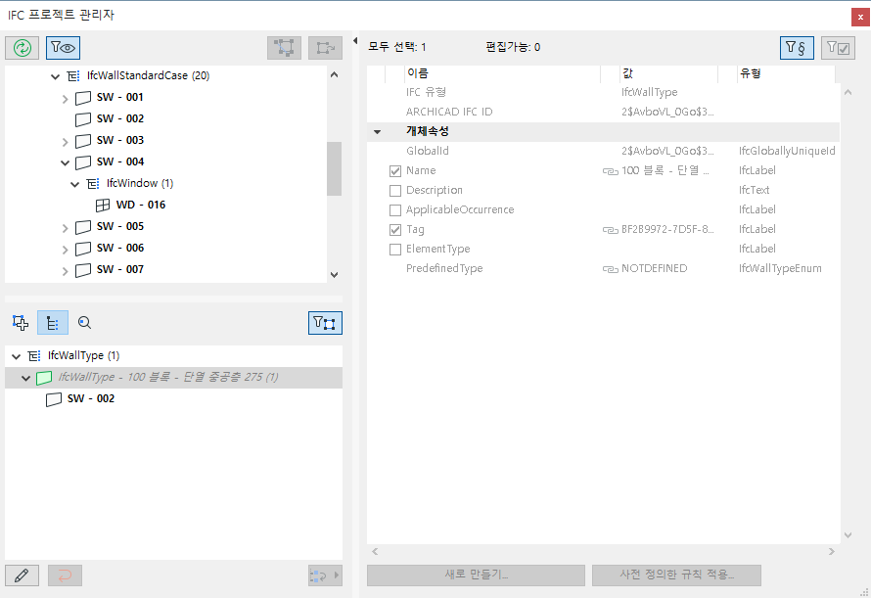Toggle the scheme filter (§) button
The image size is (871, 598).
[x=797, y=48]
